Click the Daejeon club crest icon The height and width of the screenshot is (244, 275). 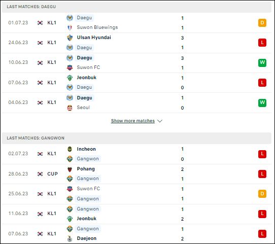70,238
